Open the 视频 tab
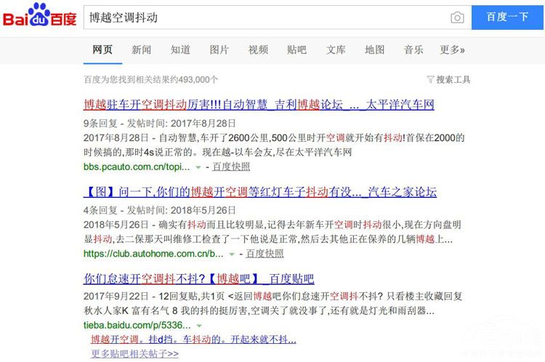This screenshot has width=545, height=362. pos(258,50)
